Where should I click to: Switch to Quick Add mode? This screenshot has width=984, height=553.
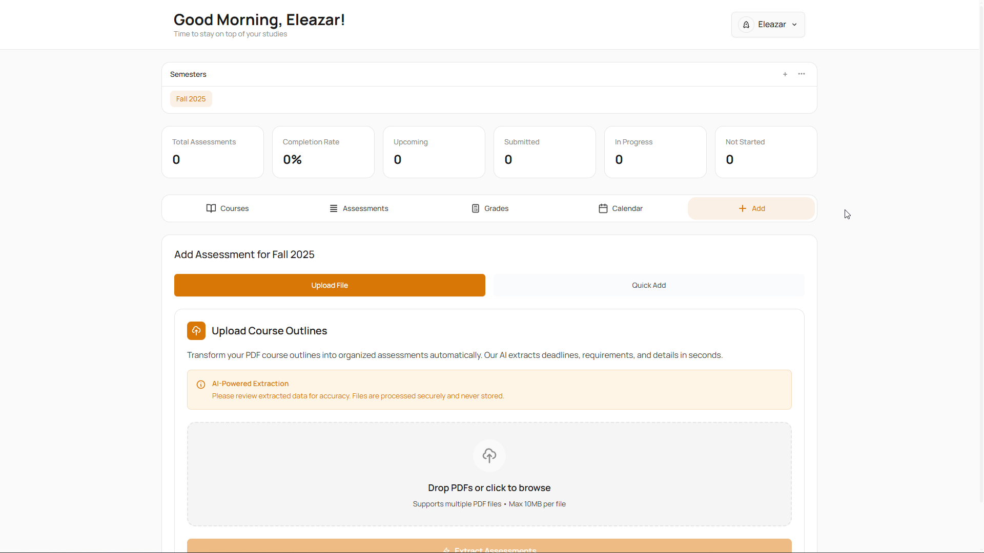tap(649, 285)
